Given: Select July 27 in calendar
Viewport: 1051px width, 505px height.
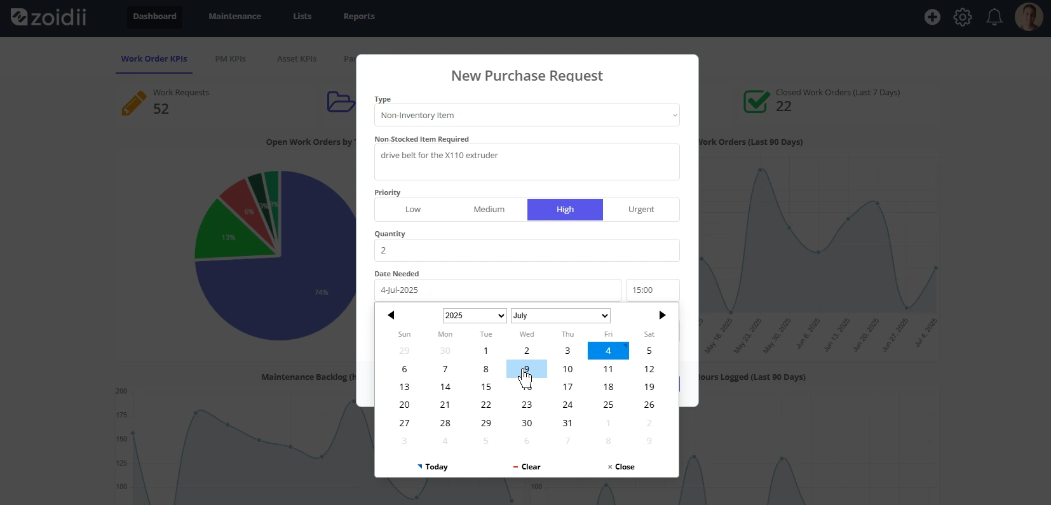Looking at the screenshot, I should click(404, 423).
